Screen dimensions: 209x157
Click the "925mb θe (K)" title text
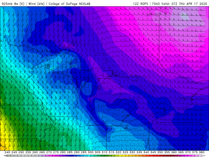[x=13, y=4]
